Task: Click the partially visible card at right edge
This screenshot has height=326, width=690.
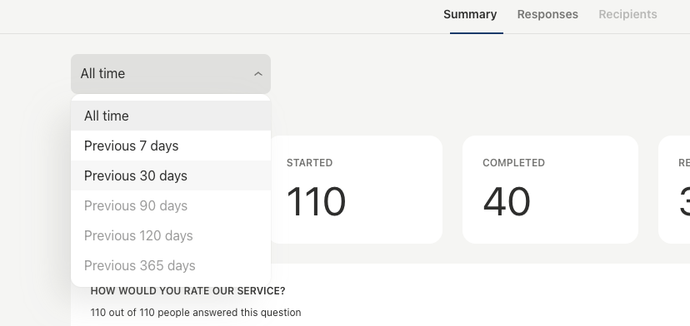Action: [x=675, y=190]
